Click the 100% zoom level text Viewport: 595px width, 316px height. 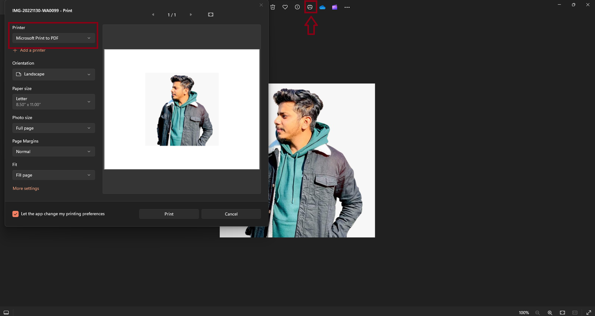pyautogui.click(x=524, y=313)
